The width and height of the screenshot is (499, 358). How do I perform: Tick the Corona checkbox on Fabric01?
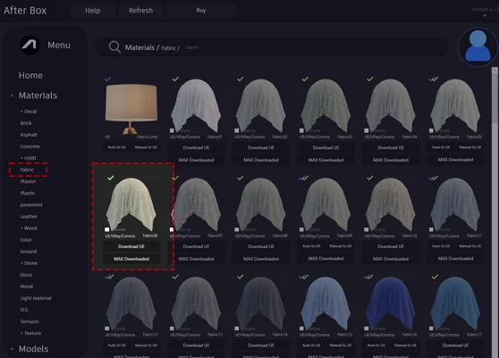[x=172, y=130]
